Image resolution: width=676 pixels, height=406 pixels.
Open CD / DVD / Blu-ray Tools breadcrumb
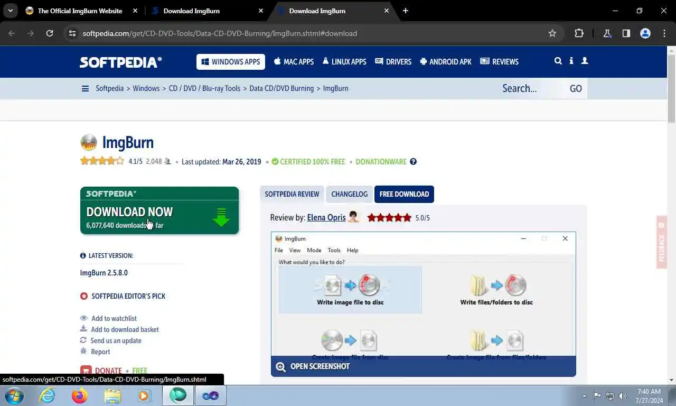click(204, 88)
